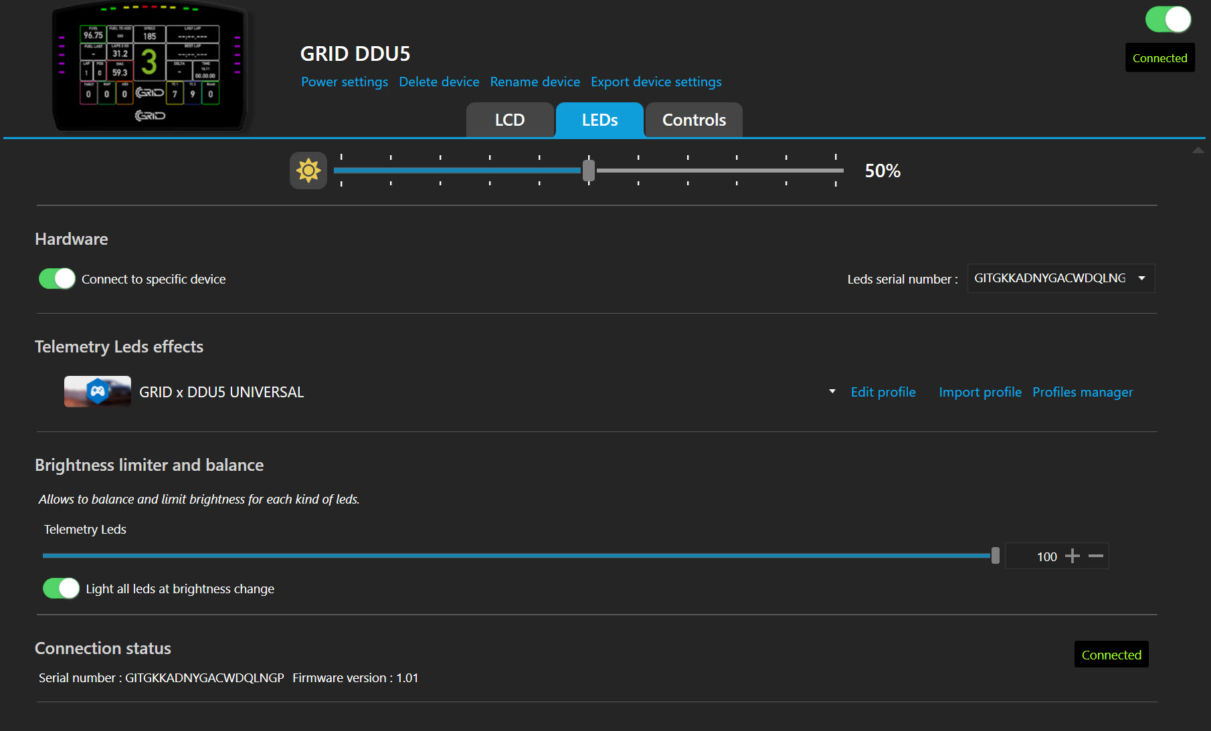Image resolution: width=1211 pixels, height=731 pixels.
Task: Click Delete device link
Action: pos(439,82)
